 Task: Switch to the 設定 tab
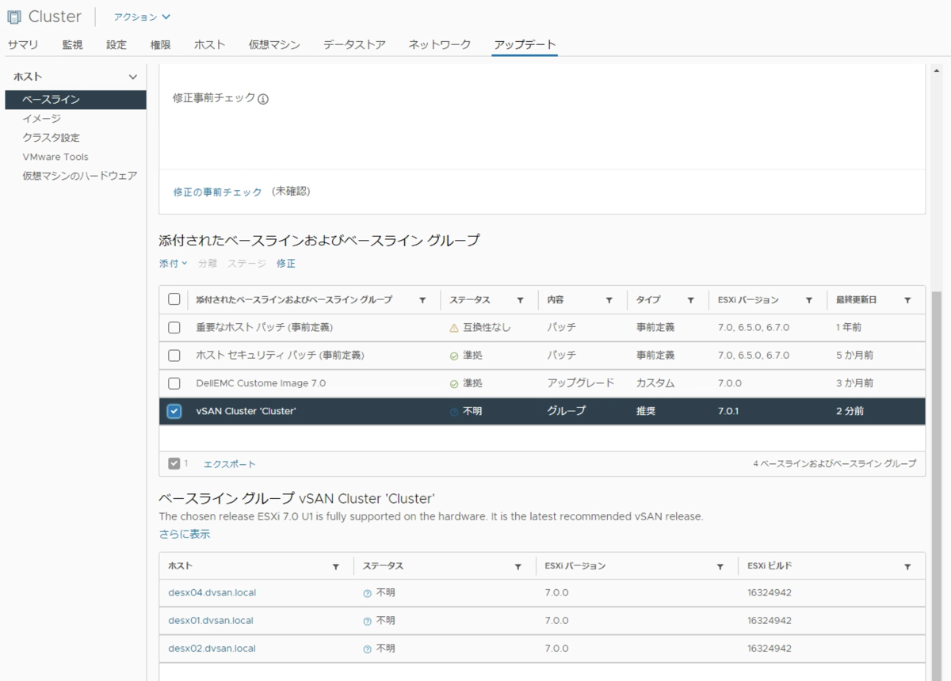pyautogui.click(x=116, y=44)
